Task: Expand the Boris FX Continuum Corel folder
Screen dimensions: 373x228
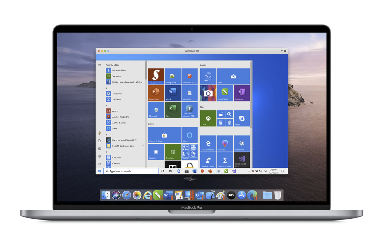Action: point(143,146)
